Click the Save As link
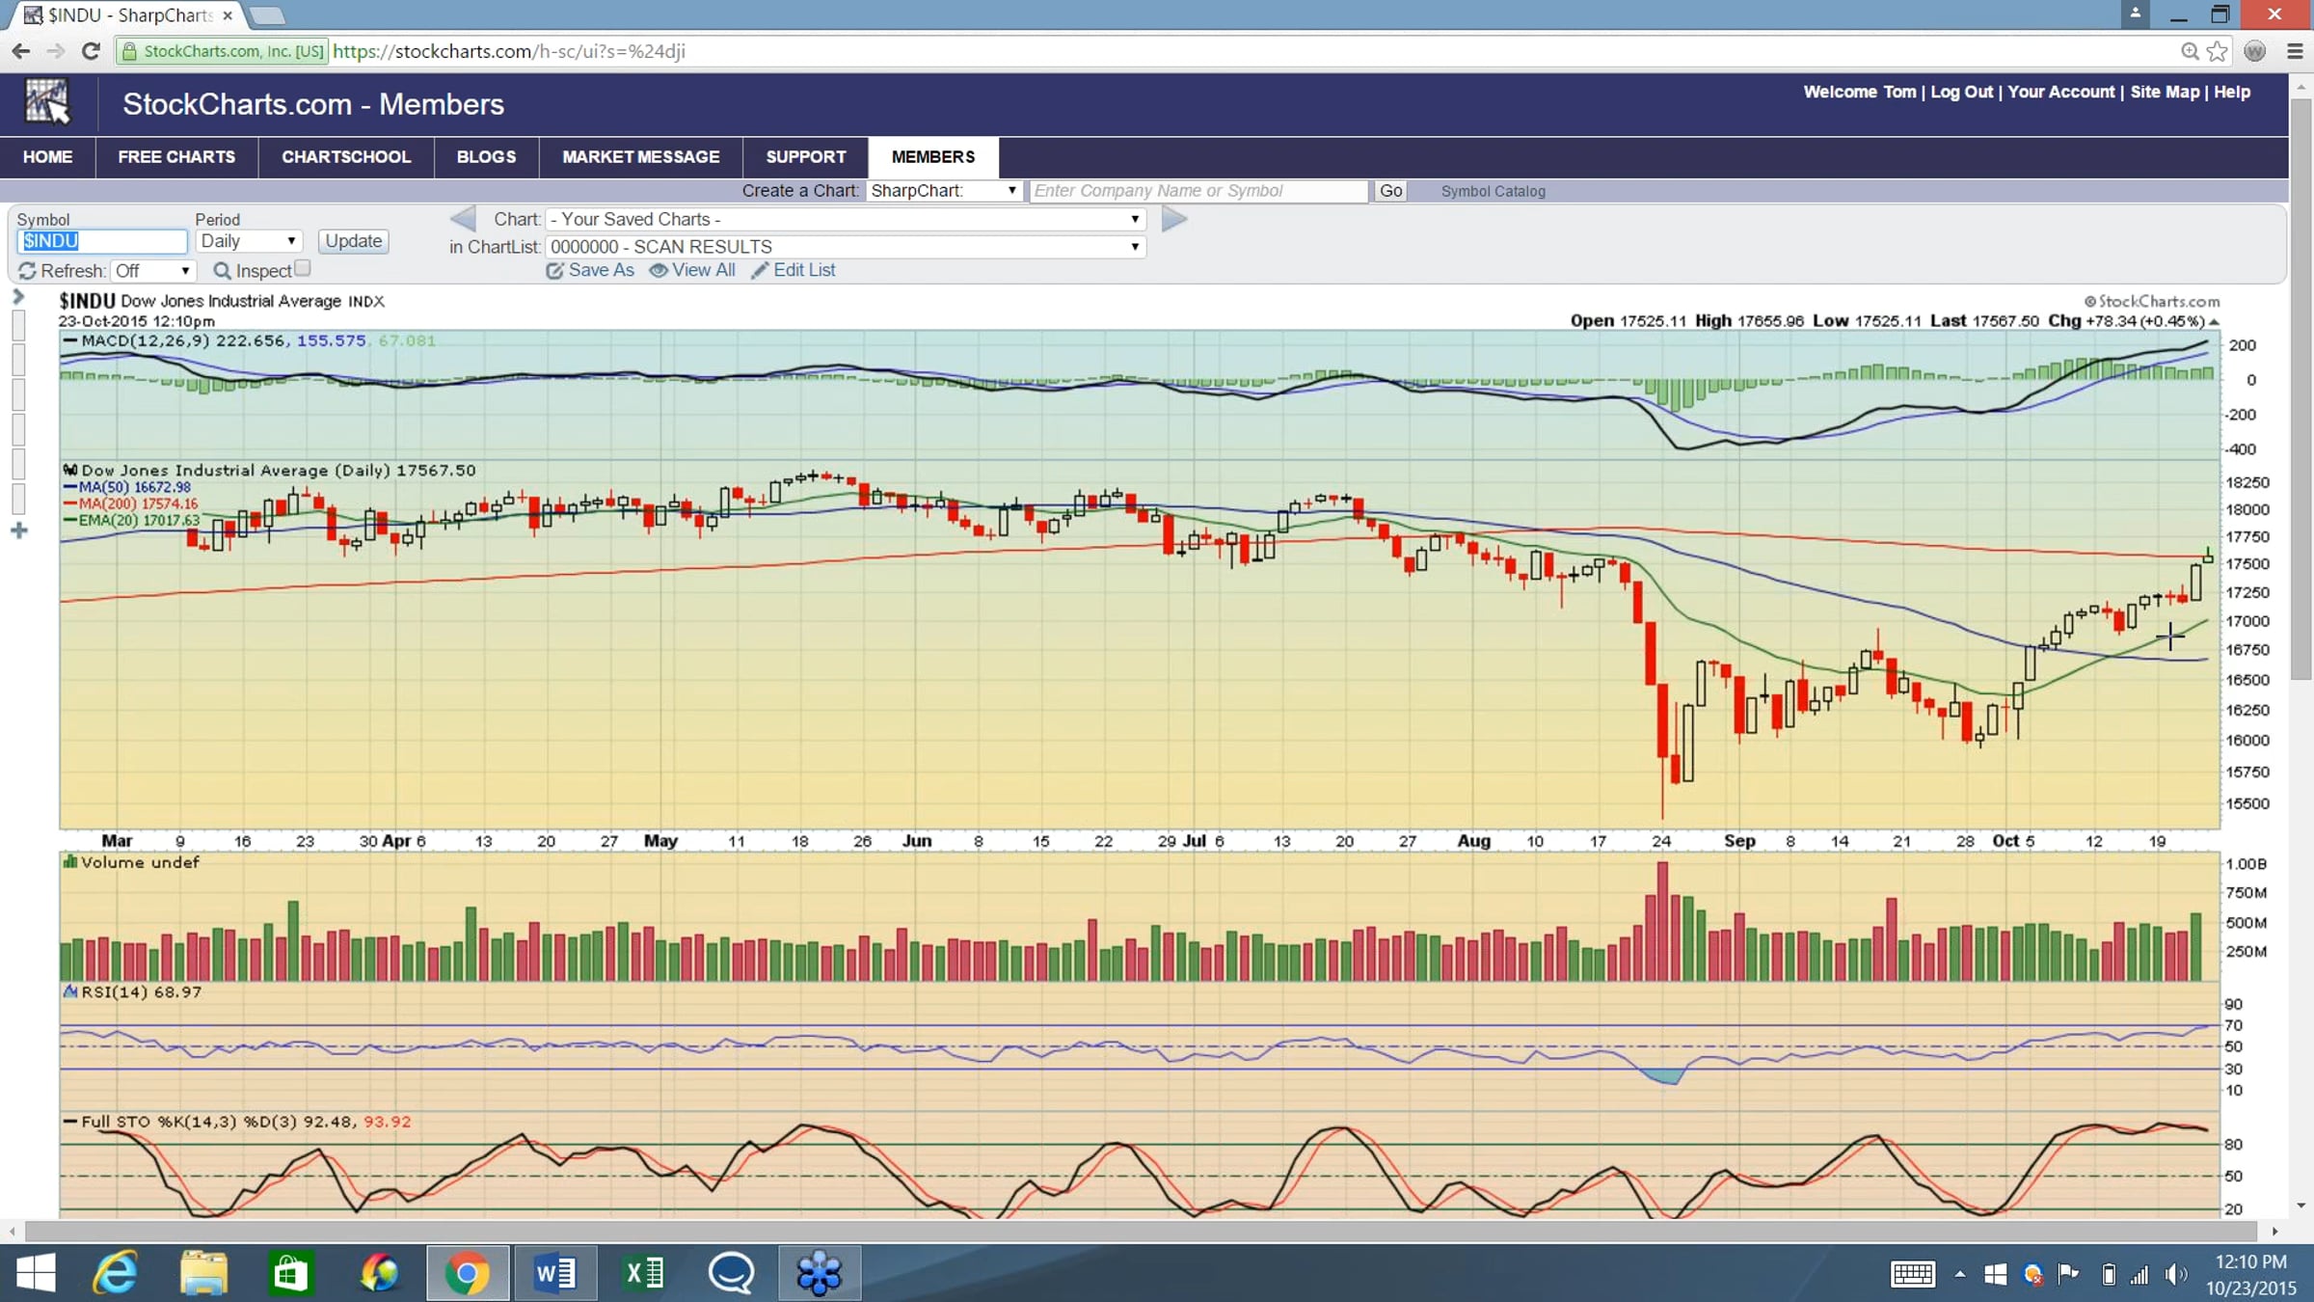 [591, 271]
